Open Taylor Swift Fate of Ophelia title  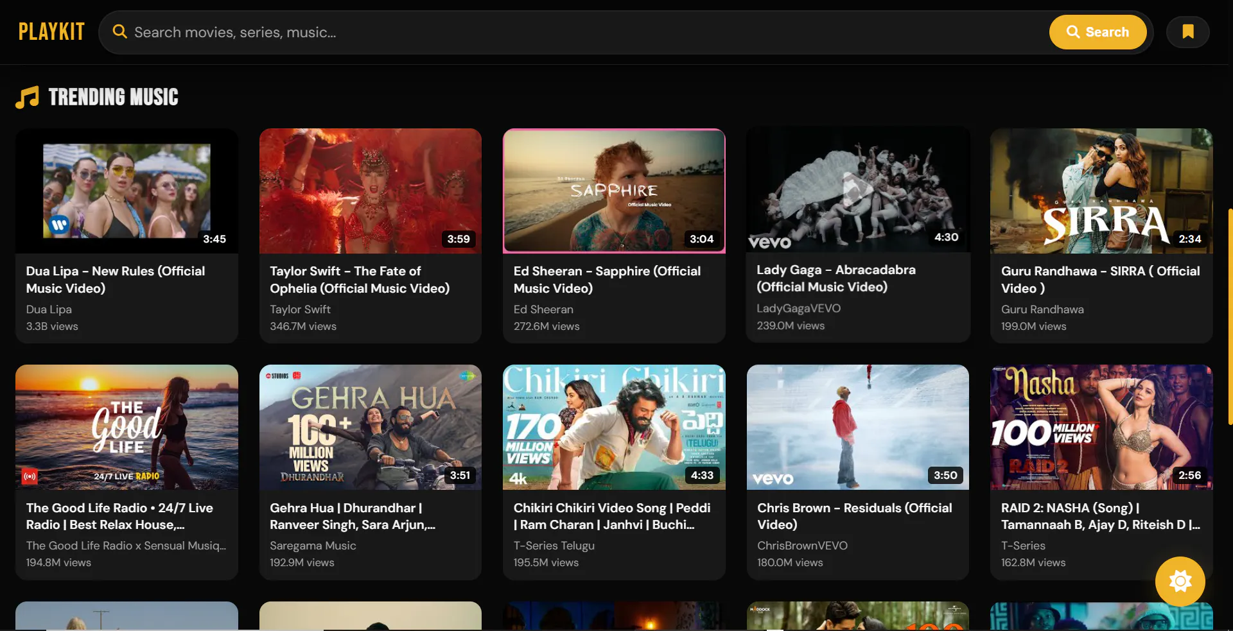tap(360, 280)
